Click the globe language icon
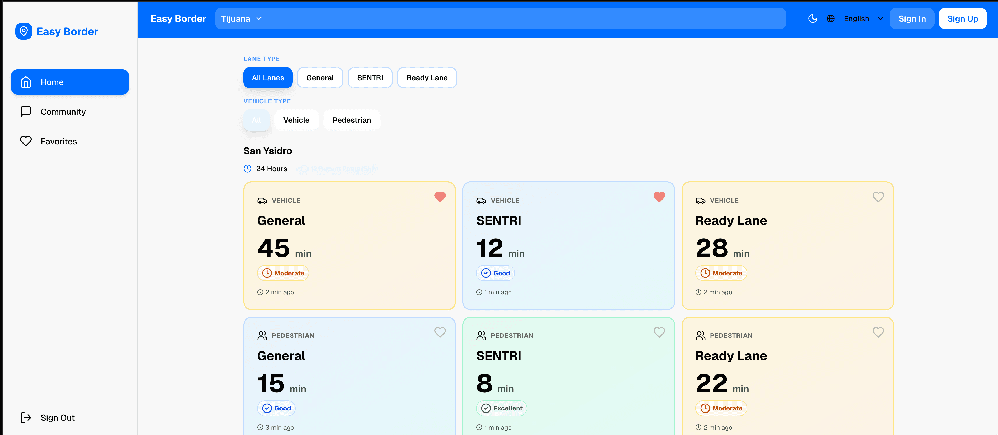This screenshot has width=998, height=435. [831, 18]
